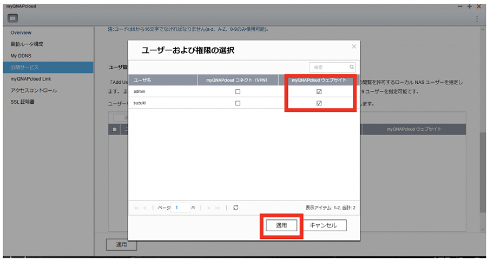Enable VPN checkbox for admin
487x261 pixels.
[x=238, y=91]
